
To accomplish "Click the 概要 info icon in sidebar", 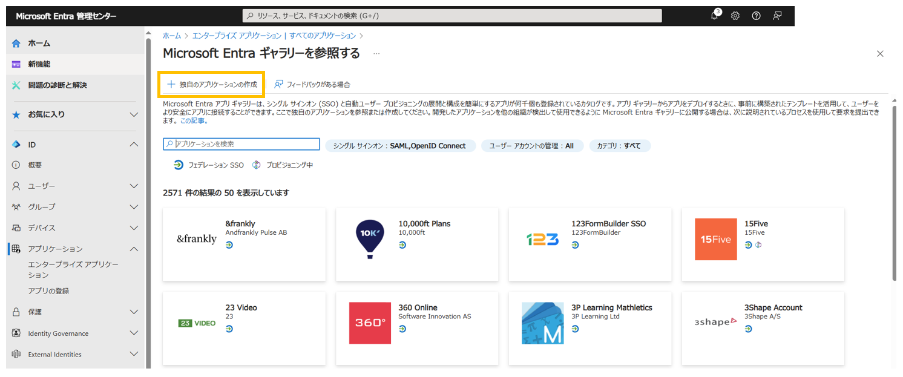I will tap(16, 165).
